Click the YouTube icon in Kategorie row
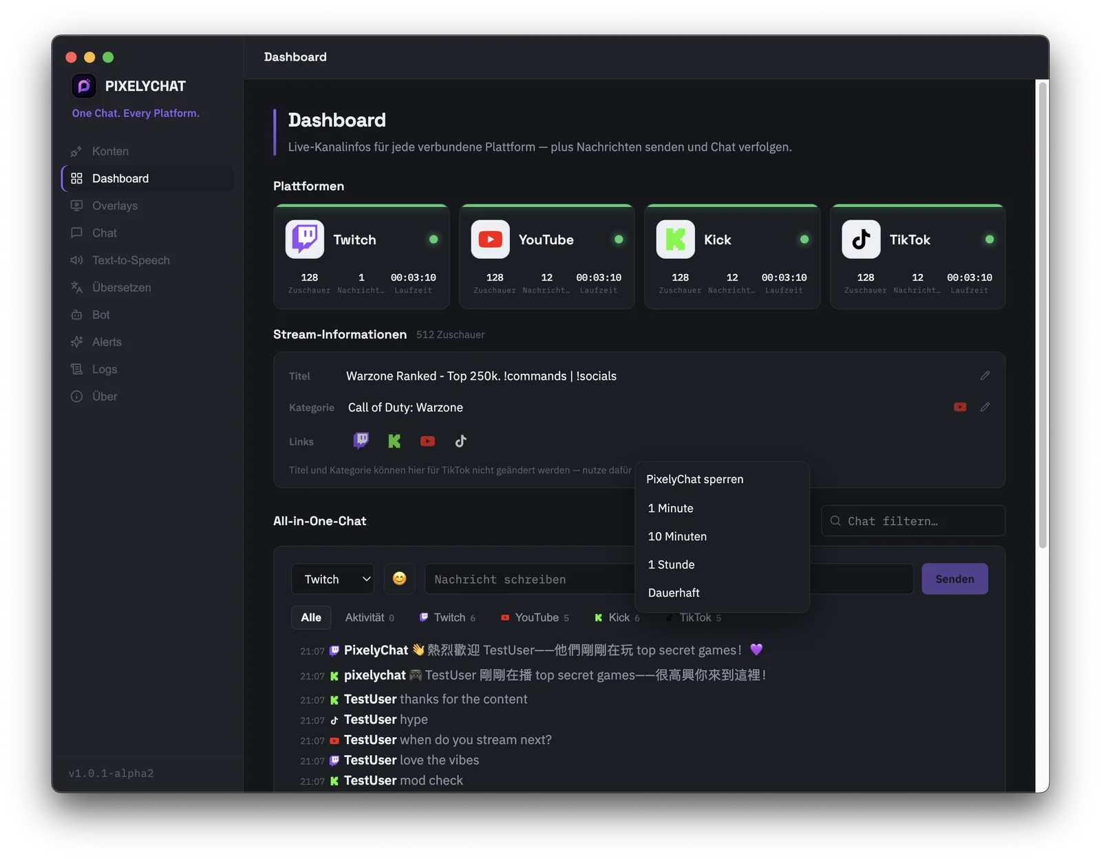The height and width of the screenshot is (861, 1101). click(960, 407)
